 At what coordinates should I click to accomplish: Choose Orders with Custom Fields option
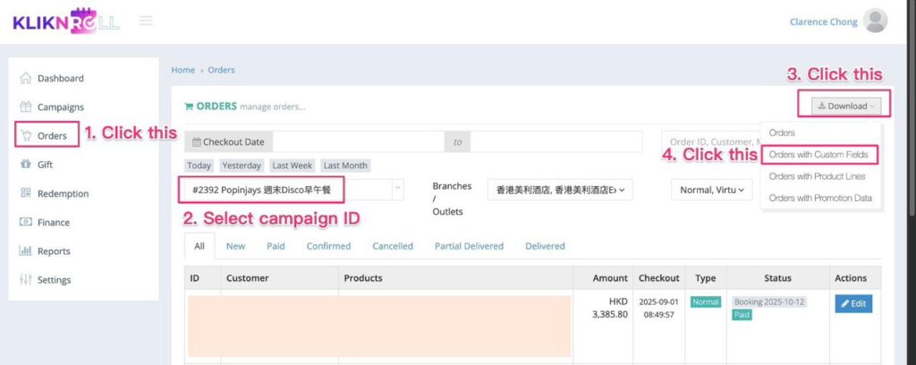(819, 155)
